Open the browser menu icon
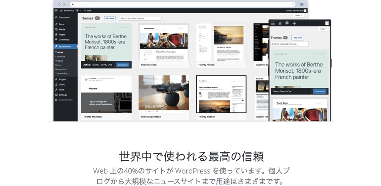 click(302, 4)
